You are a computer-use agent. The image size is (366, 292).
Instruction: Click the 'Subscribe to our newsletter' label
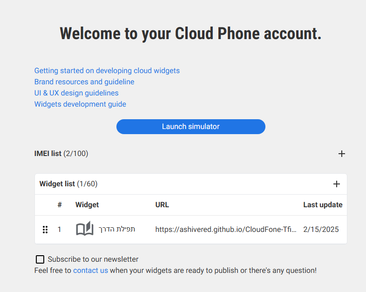coord(93,259)
